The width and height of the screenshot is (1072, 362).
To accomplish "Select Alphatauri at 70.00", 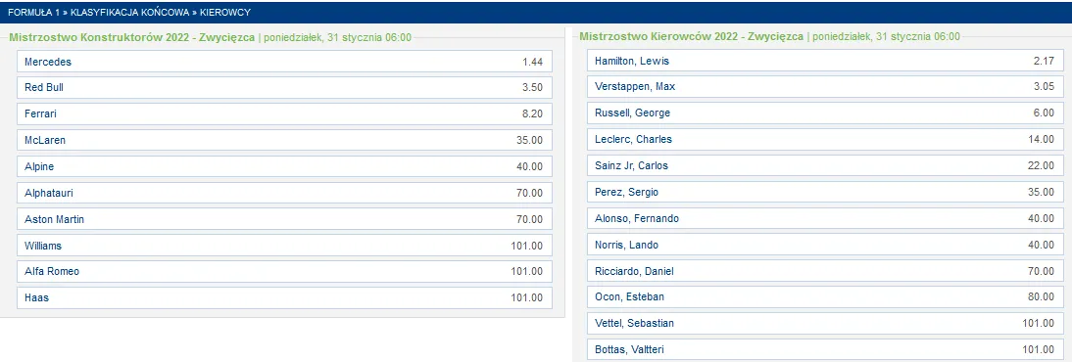I will tap(284, 194).
